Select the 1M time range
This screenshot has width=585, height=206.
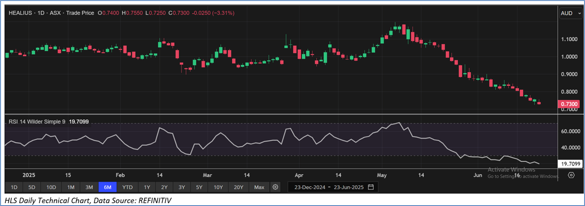point(71,187)
